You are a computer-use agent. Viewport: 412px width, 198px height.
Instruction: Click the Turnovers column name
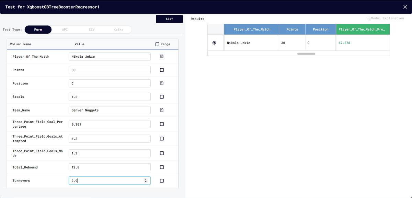tap(21, 180)
